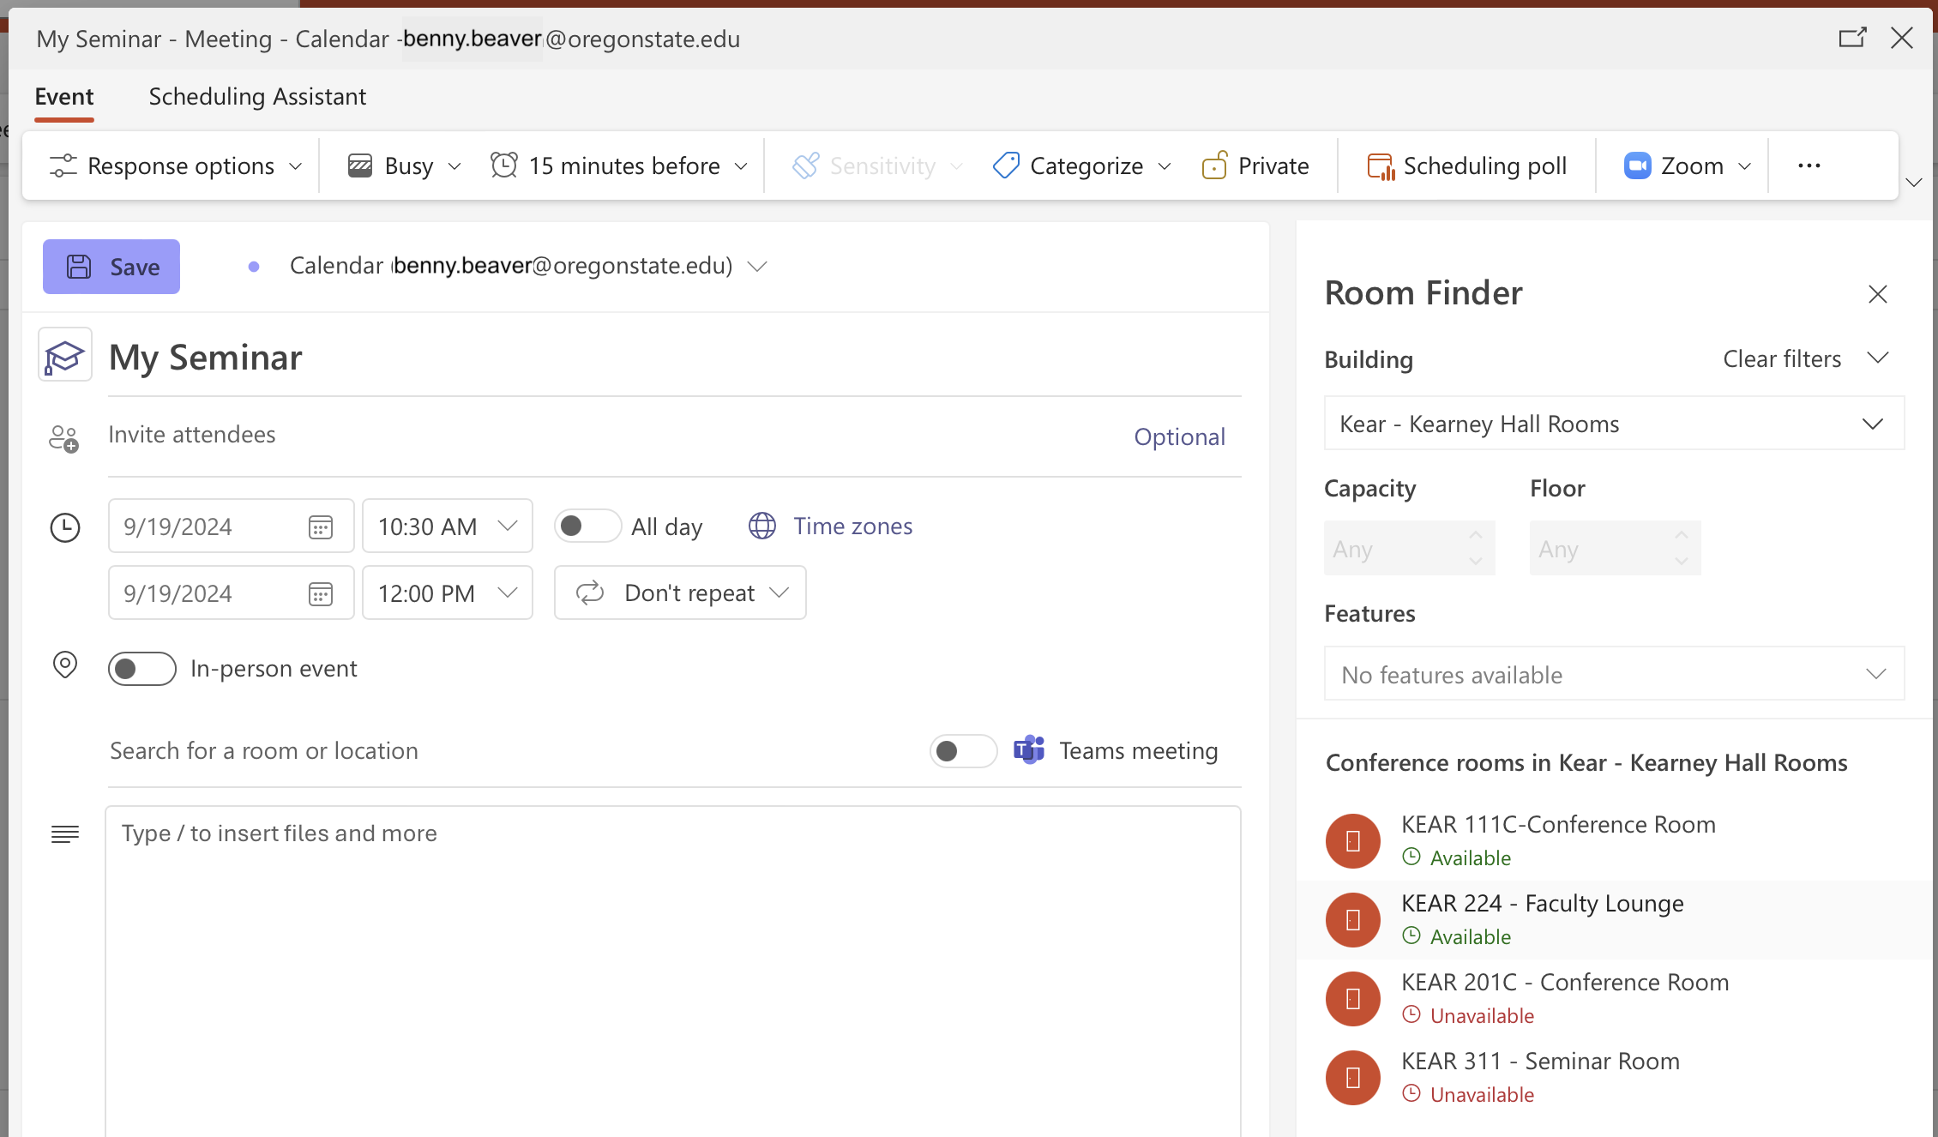Click Clear filters in Room Finder
1938x1137 pixels.
(x=1782, y=358)
